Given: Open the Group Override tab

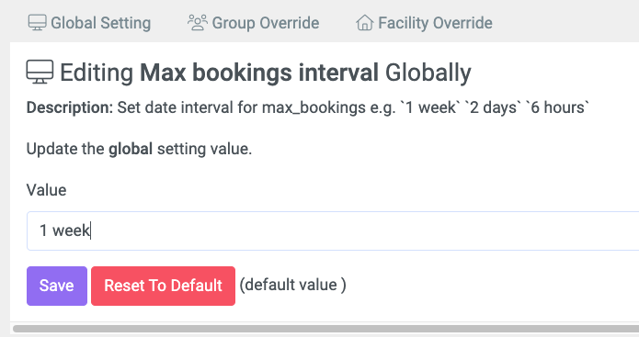Looking at the screenshot, I should click(x=254, y=23).
